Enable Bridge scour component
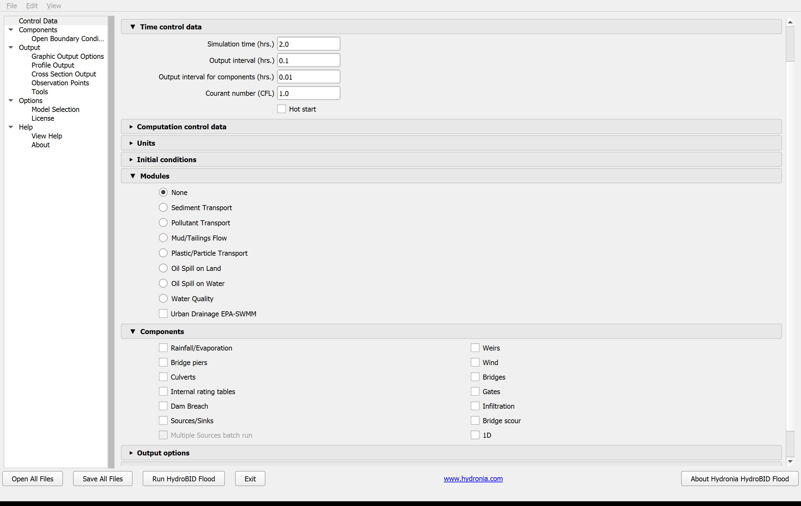The width and height of the screenshot is (801, 506). pos(475,421)
